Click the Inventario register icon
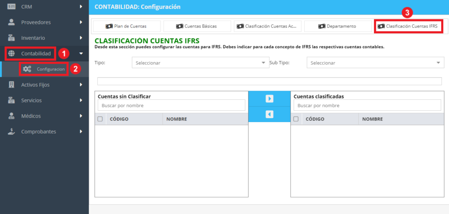 [11, 38]
